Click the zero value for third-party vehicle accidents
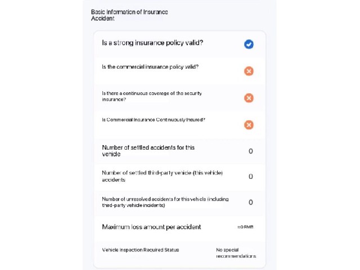The height and width of the screenshot is (270, 360). pyautogui.click(x=251, y=176)
